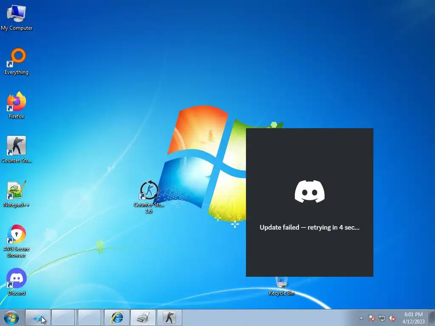Launch Internet Explorer from the taskbar
The width and height of the screenshot is (435, 326).
coord(117,318)
